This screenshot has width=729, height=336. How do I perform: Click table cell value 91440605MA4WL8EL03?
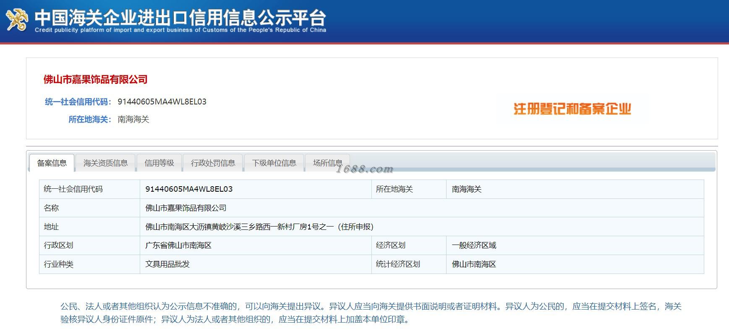click(x=189, y=189)
